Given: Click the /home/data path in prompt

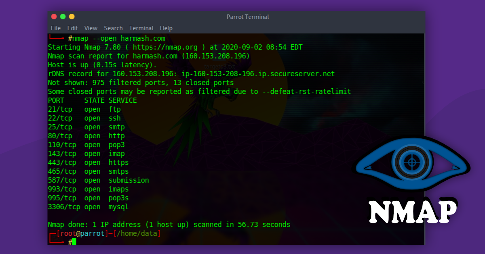Looking at the screenshot, I should click(x=137, y=233).
